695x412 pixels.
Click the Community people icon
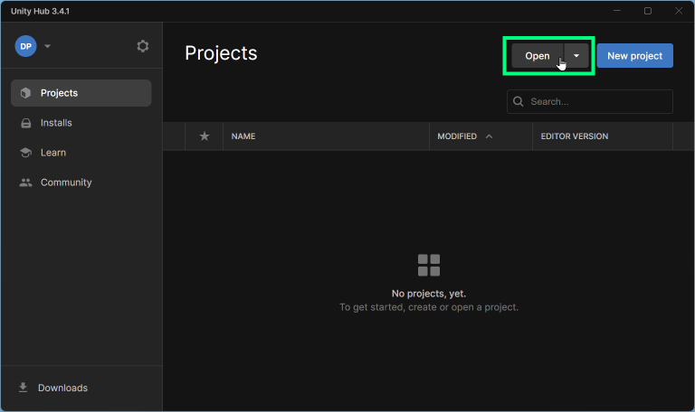click(25, 183)
